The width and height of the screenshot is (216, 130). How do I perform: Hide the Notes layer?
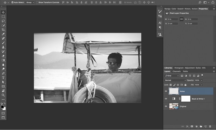[x=166, y=91]
